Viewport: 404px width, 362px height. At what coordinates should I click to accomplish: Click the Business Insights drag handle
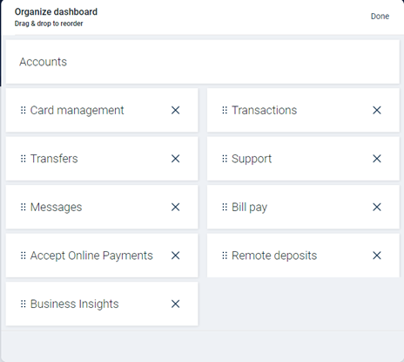(x=24, y=304)
